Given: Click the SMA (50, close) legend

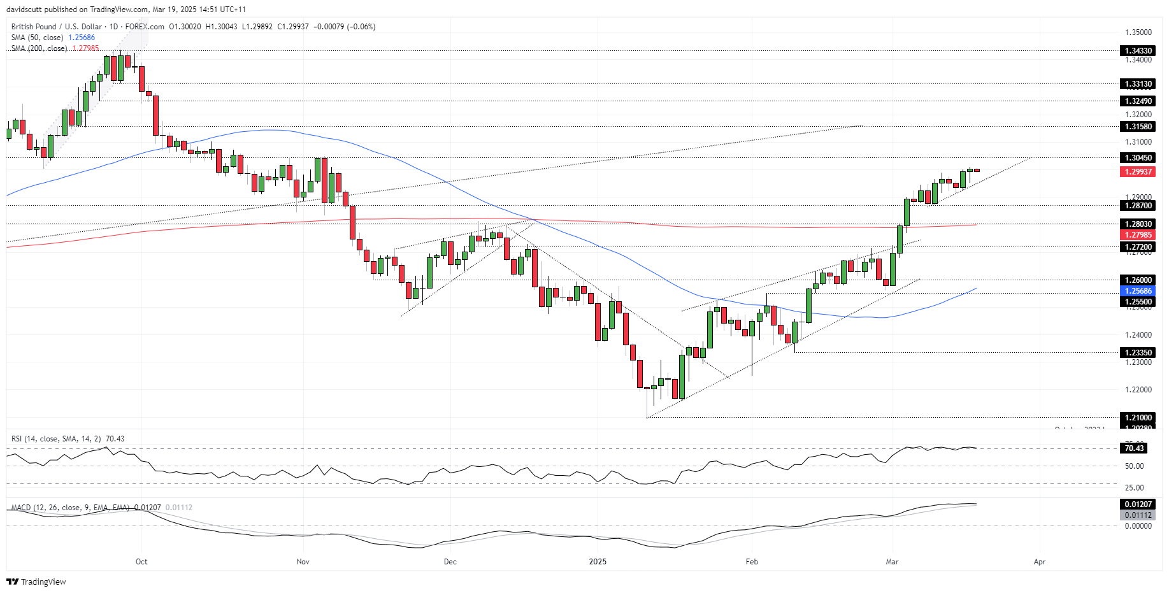Looking at the screenshot, I should click(37, 38).
